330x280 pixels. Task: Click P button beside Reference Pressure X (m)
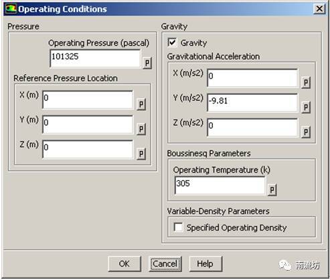pos(141,104)
